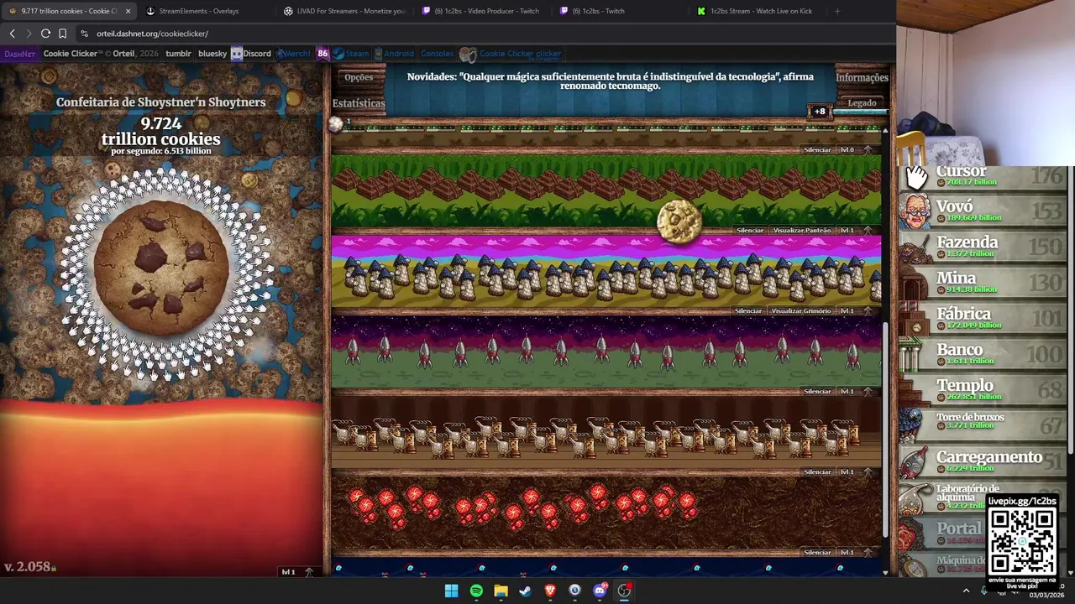
Task: Buy a Vovó grandma in the store
Action: click(983, 211)
